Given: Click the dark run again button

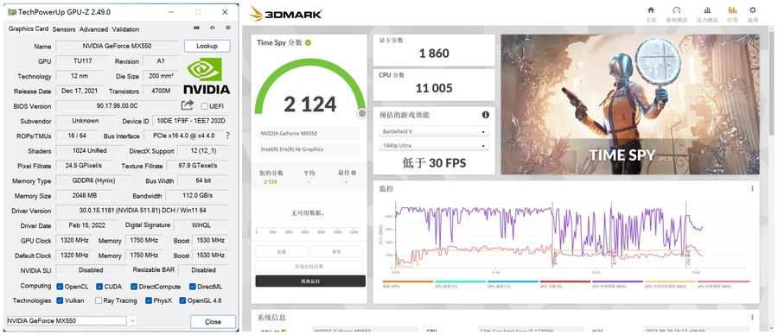Looking at the screenshot, I should pyautogui.click(x=310, y=281).
